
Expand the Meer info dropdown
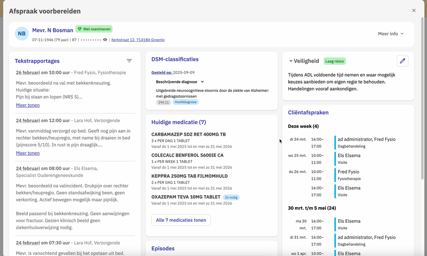point(391,34)
